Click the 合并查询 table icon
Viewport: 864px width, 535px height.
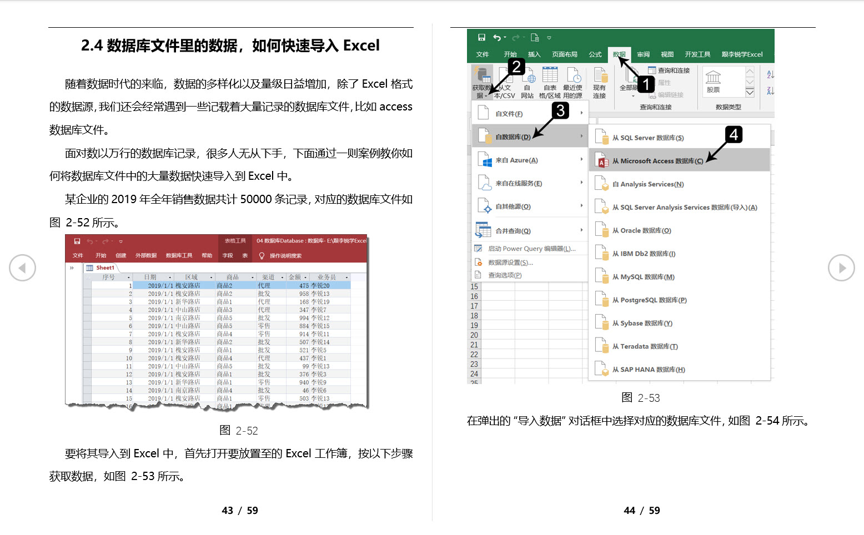click(x=483, y=230)
